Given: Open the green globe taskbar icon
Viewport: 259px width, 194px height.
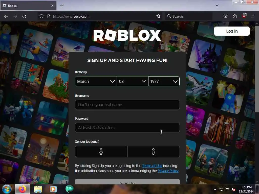Looking at the screenshot, I should point(69,189).
